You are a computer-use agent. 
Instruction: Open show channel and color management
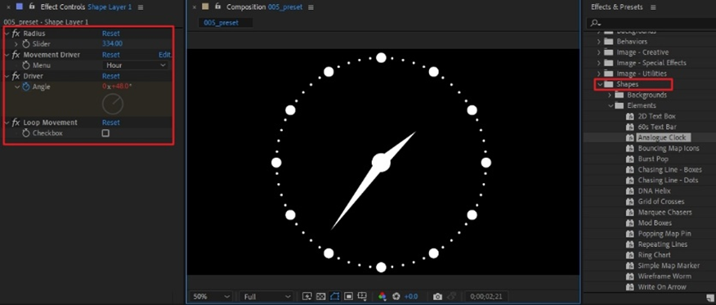[x=383, y=297]
